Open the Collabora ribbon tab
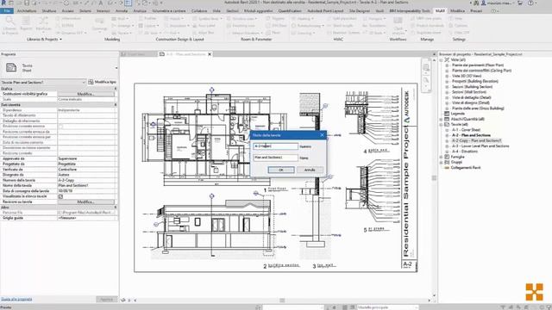This screenshot has height=310, width=552. point(199,11)
